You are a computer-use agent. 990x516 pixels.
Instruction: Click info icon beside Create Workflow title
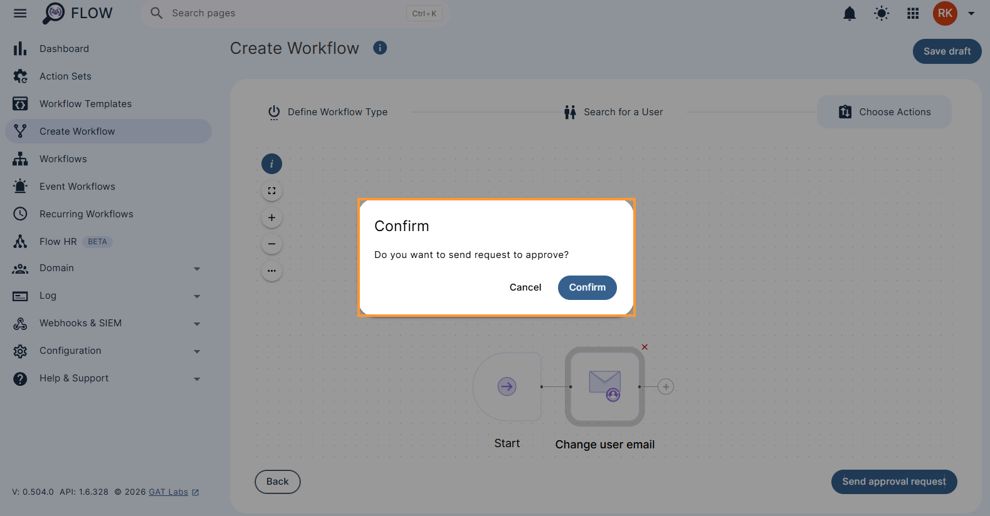(380, 48)
